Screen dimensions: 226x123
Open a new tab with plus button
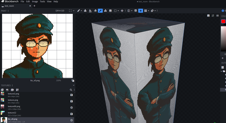[34, 6]
